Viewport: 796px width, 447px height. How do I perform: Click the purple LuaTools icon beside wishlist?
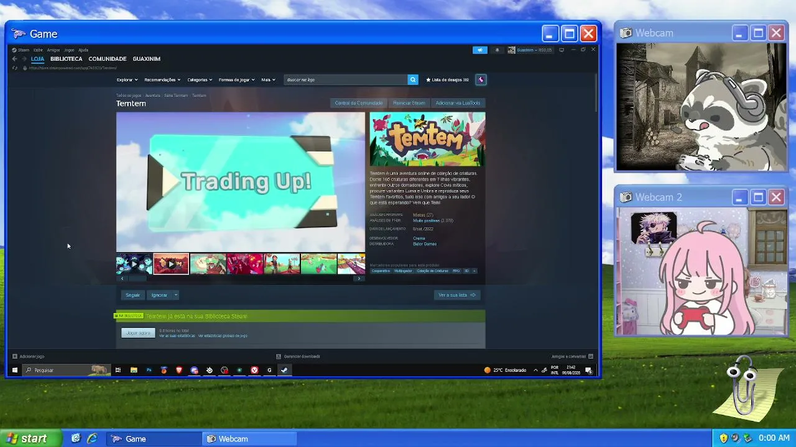481,79
